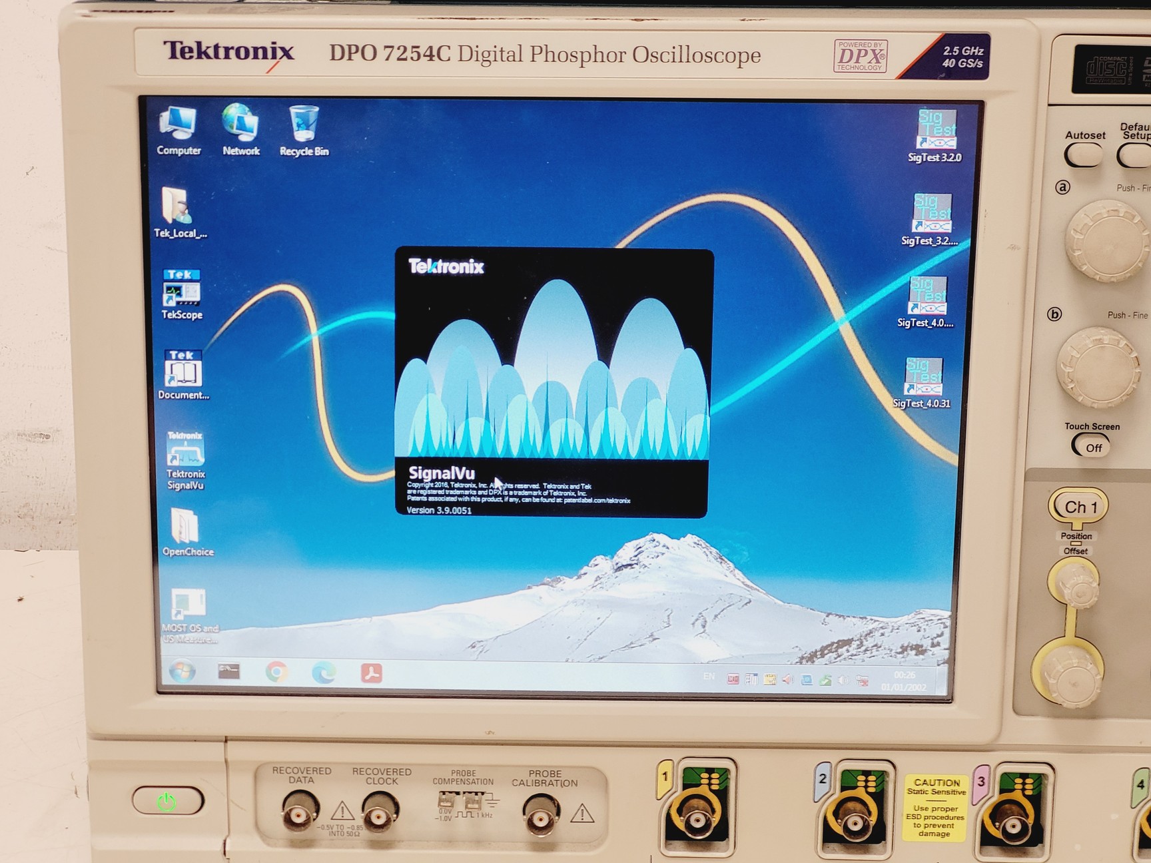Viewport: 1151px width, 863px height.
Task: Open the Windows Start menu orb
Action: click(x=182, y=671)
